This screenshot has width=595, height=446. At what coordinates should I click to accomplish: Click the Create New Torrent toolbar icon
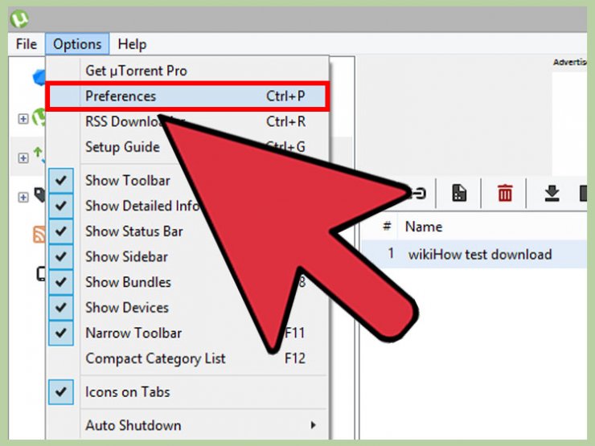coord(459,193)
